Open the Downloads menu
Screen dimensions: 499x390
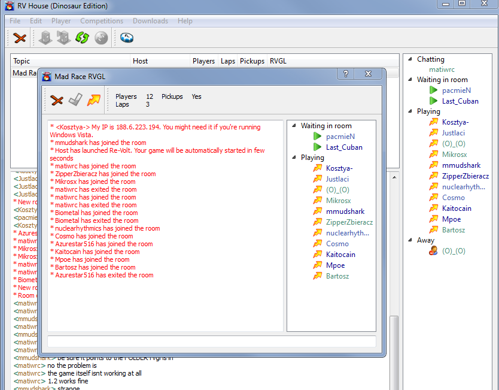[150, 21]
